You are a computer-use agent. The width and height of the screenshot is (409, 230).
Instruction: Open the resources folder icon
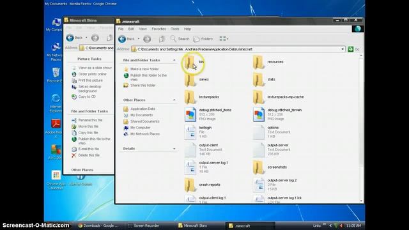[x=258, y=63]
